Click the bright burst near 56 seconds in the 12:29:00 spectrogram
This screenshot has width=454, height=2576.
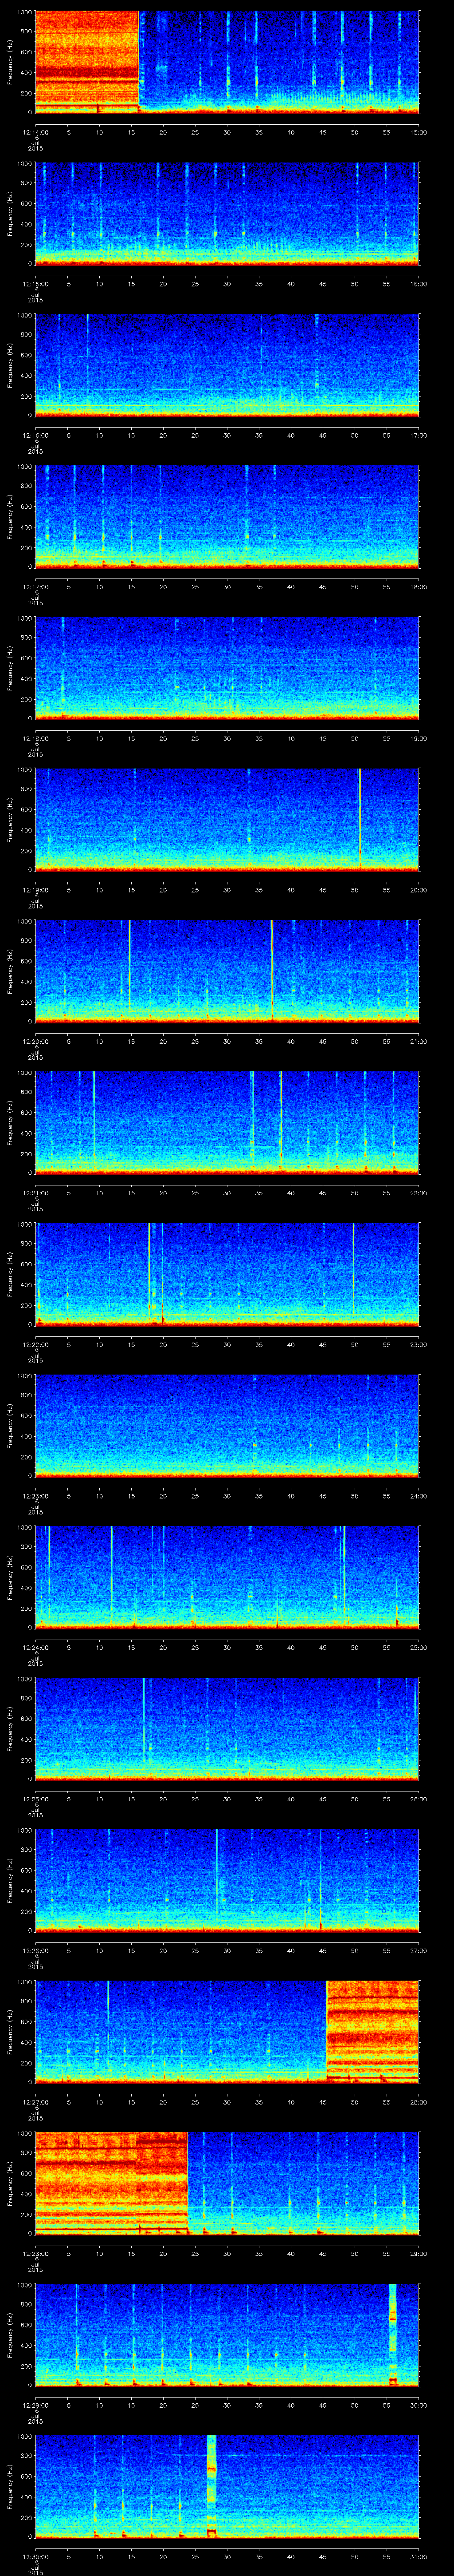tap(393, 2334)
